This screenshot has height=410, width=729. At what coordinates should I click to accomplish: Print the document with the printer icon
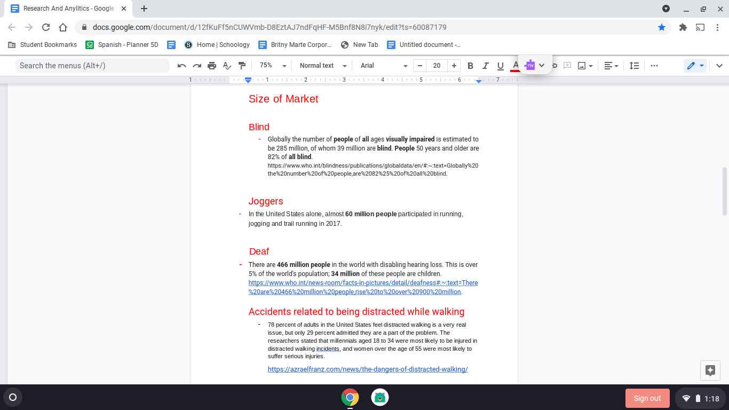click(x=212, y=66)
